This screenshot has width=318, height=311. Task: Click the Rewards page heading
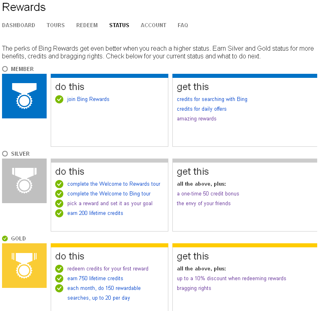coord(24,7)
